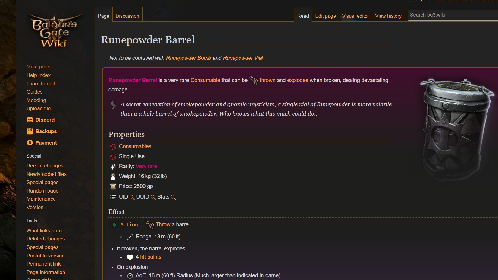Viewport: 498px width, 280px height.
Task: Click the Throw hand icon under Effect
Action: point(150,224)
